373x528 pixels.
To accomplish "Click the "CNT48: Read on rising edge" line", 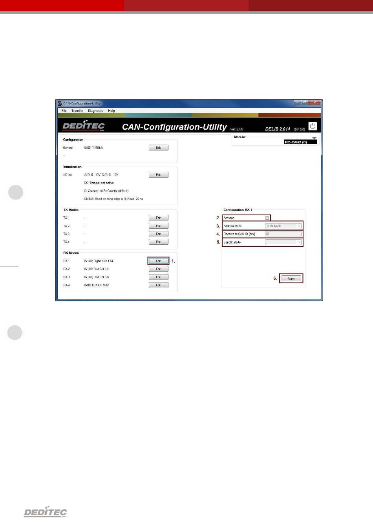I will [113, 199].
